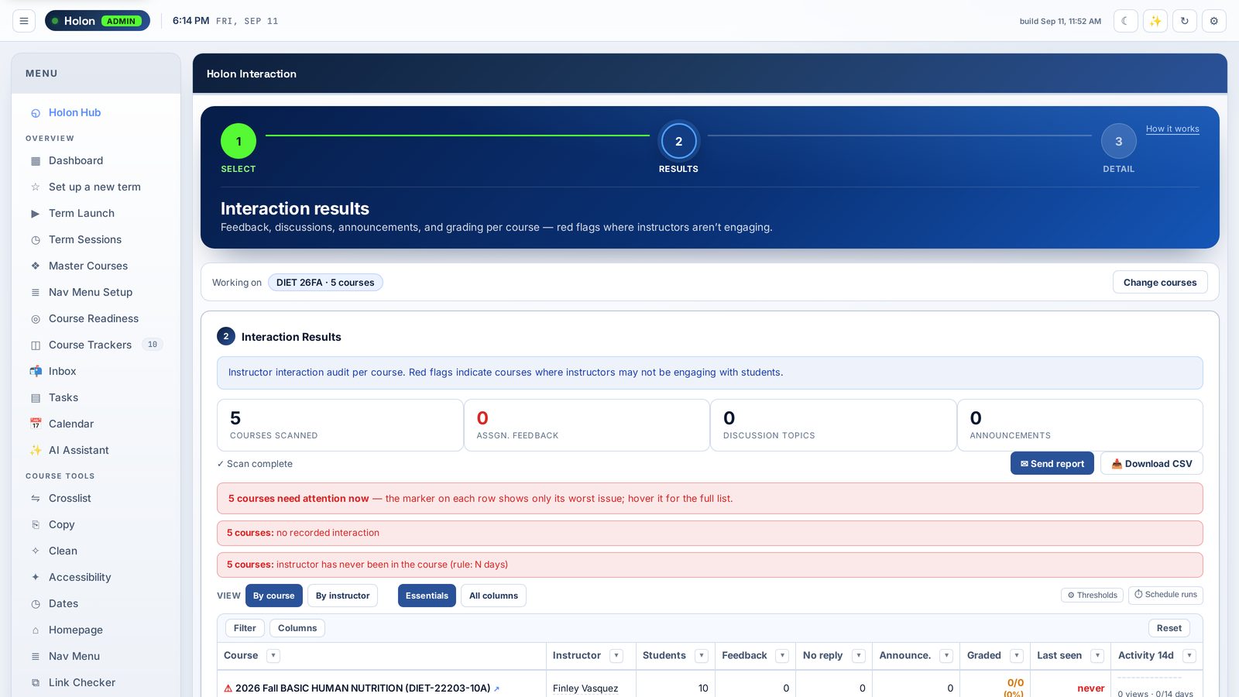Click the warning icon on DIET-22203-10A row
Image resolution: width=1239 pixels, height=697 pixels.
[228, 688]
